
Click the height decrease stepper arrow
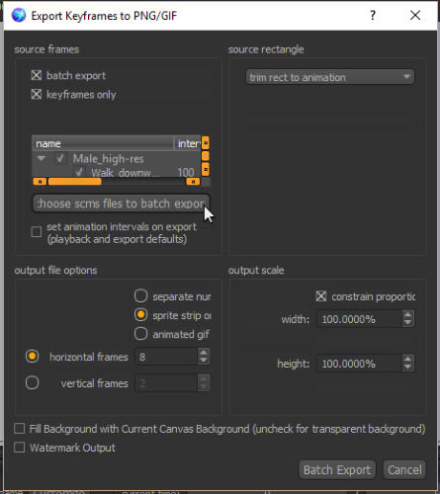[x=407, y=367]
